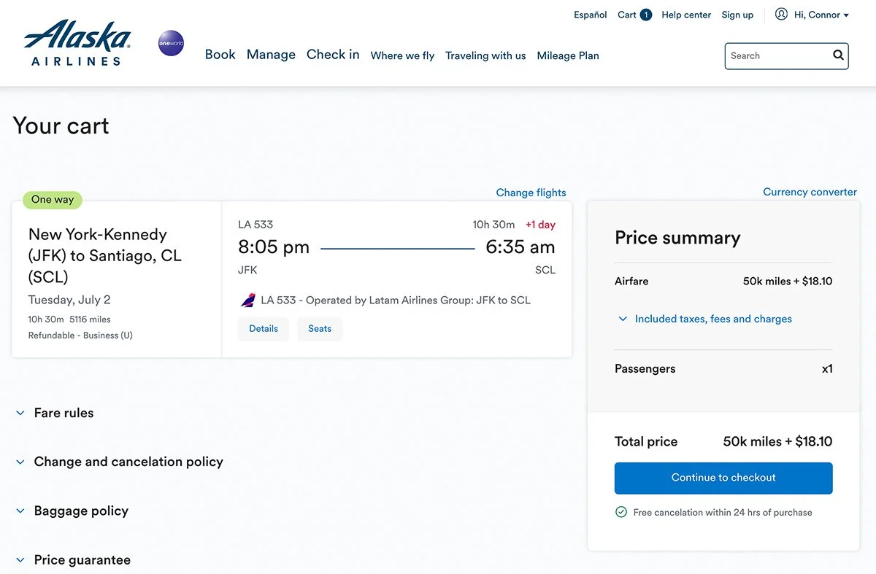Expand Included taxes, fees and charges
The width and height of the screenshot is (876, 574).
coord(712,319)
